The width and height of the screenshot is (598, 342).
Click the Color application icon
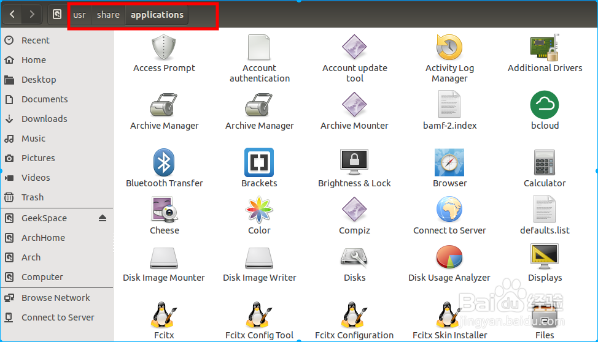[259, 210]
